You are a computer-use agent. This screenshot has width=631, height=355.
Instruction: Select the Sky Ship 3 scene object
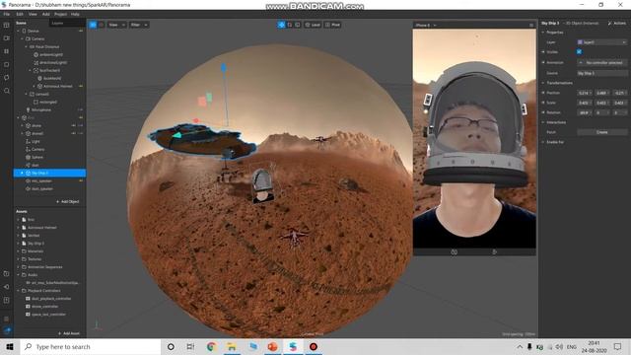click(x=49, y=173)
